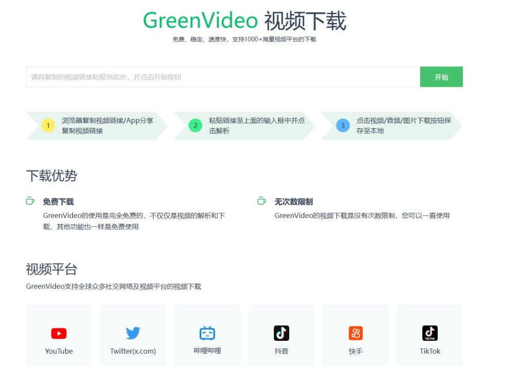This screenshot has width=526, height=366.
Task: Click the 下载优势 section heading
Action: point(51,176)
